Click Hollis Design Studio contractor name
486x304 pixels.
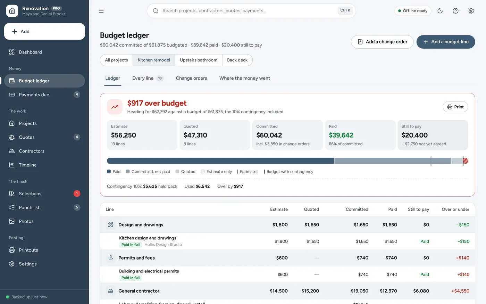pyautogui.click(x=163, y=245)
